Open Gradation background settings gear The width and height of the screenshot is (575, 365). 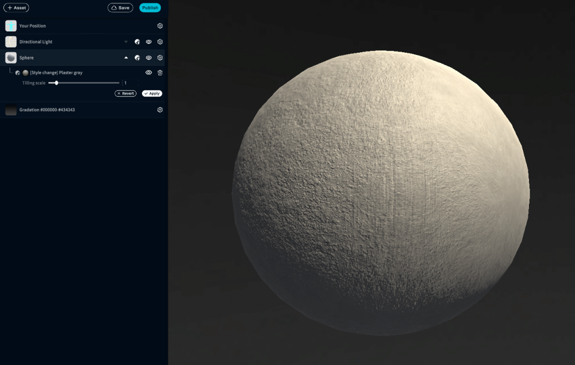[x=160, y=110]
